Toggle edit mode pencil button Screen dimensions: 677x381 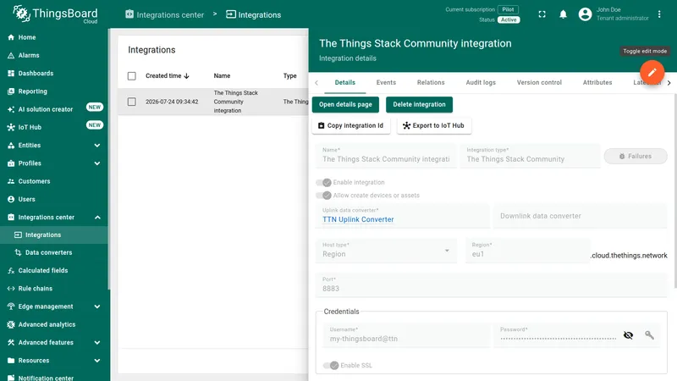click(x=652, y=72)
